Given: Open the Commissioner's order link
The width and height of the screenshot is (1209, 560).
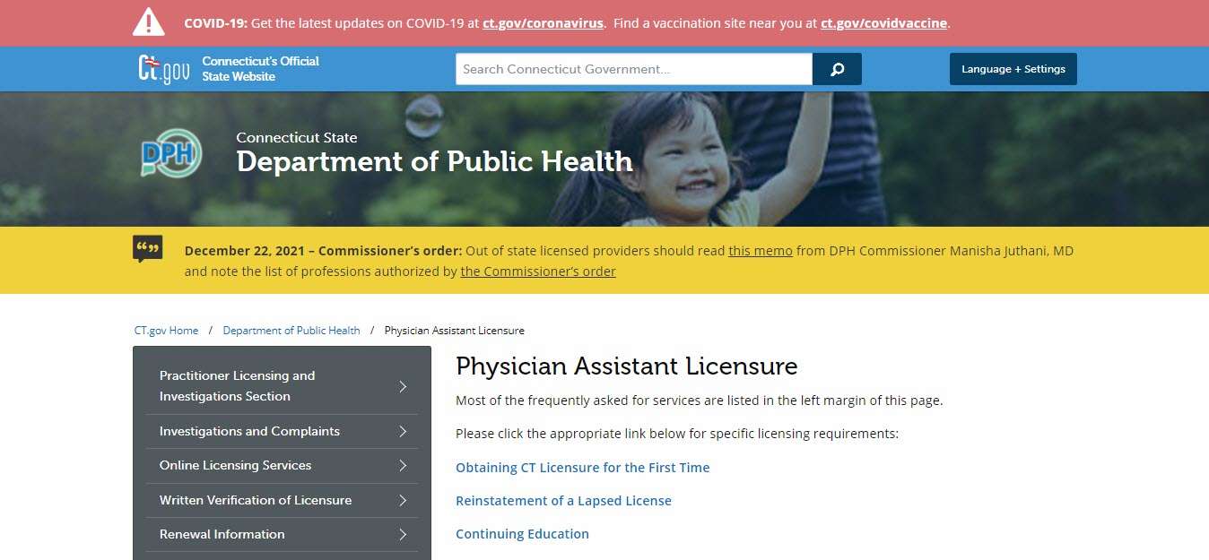Looking at the screenshot, I should (537, 271).
